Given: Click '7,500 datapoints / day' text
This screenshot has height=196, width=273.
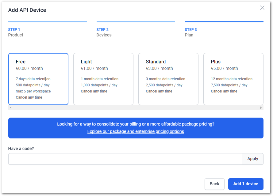Looking at the screenshot, I should 229,85.
